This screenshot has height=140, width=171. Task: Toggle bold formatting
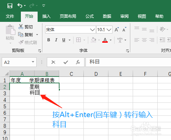click(x=49, y=40)
